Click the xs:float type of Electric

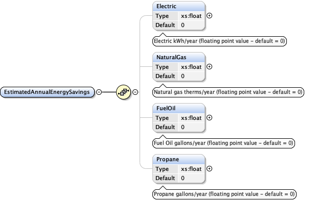tap(191, 16)
